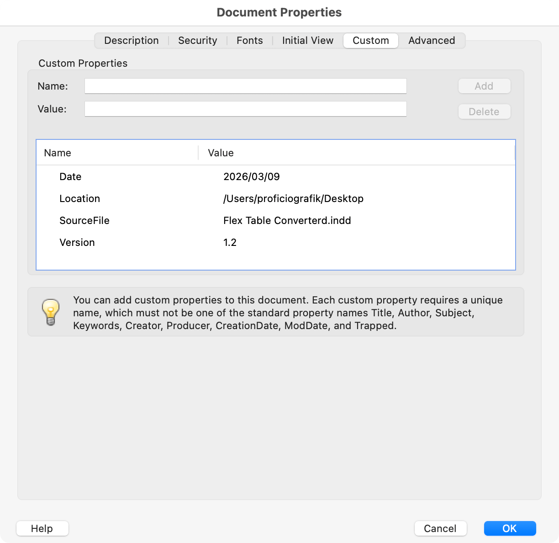Confirm changes with the OK button
This screenshot has width=559, height=543.
(x=509, y=528)
